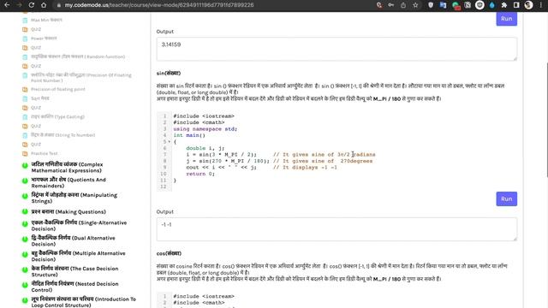The height and width of the screenshot is (308, 548).
Task: Click code line "double i, j;"
Action: (205, 148)
